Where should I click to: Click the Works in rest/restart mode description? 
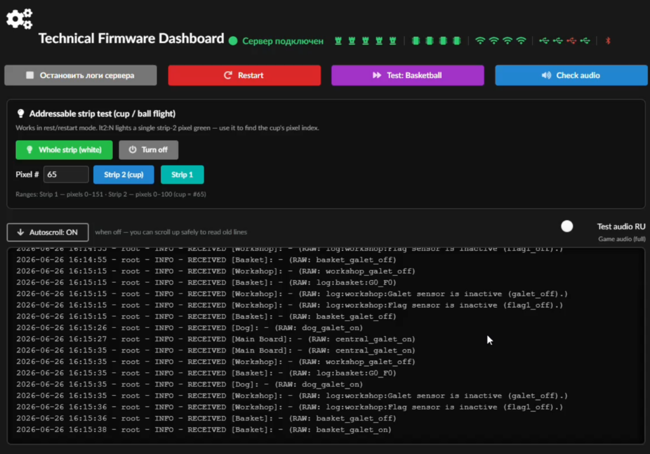click(167, 128)
